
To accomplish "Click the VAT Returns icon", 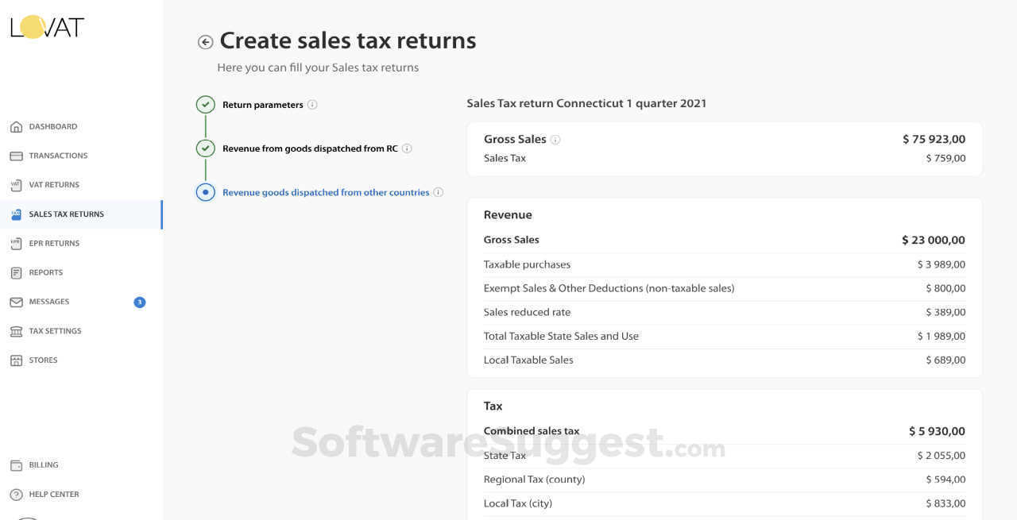I will [x=16, y=185].
